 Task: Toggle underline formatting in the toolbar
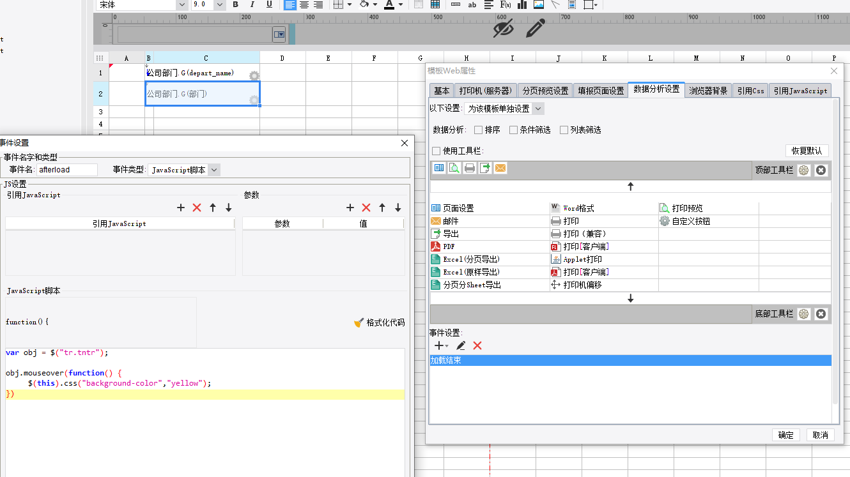coord(269,4)
